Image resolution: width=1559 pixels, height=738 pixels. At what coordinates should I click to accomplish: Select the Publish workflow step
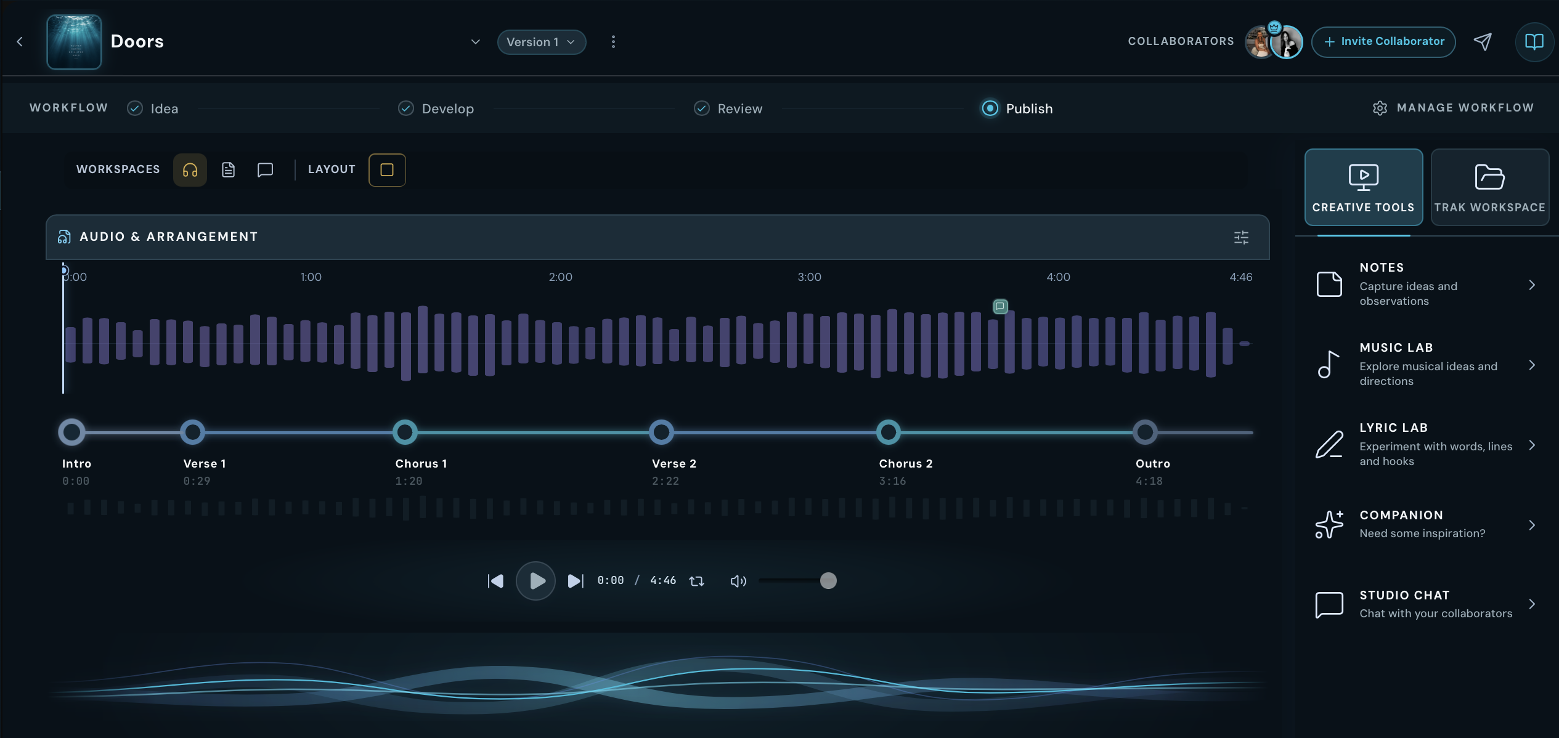pyautogui.click(x=1017, y=108)
